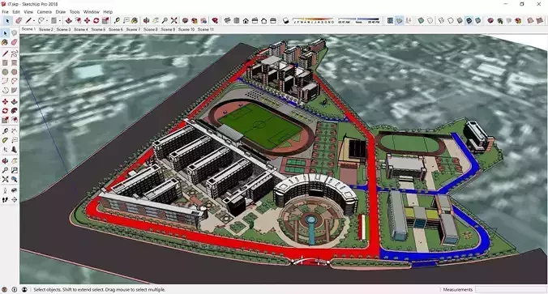Screen dimensions: 548x294
Task: Open the File menu
Action: click(5, 11)
